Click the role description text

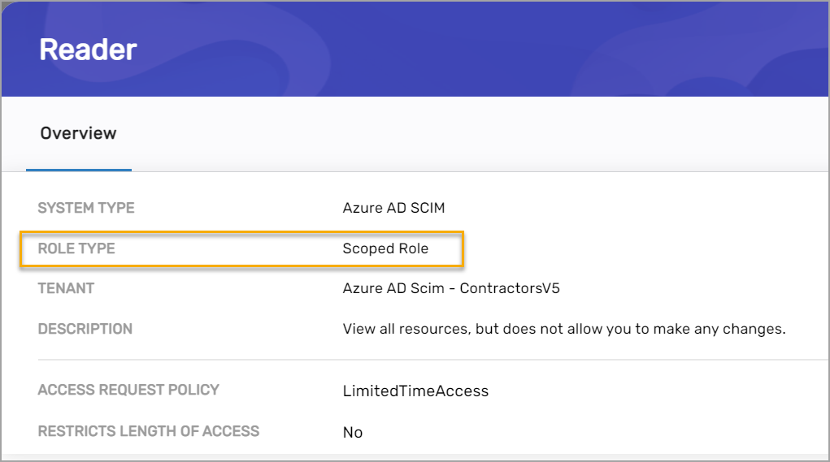pos(563,329)
